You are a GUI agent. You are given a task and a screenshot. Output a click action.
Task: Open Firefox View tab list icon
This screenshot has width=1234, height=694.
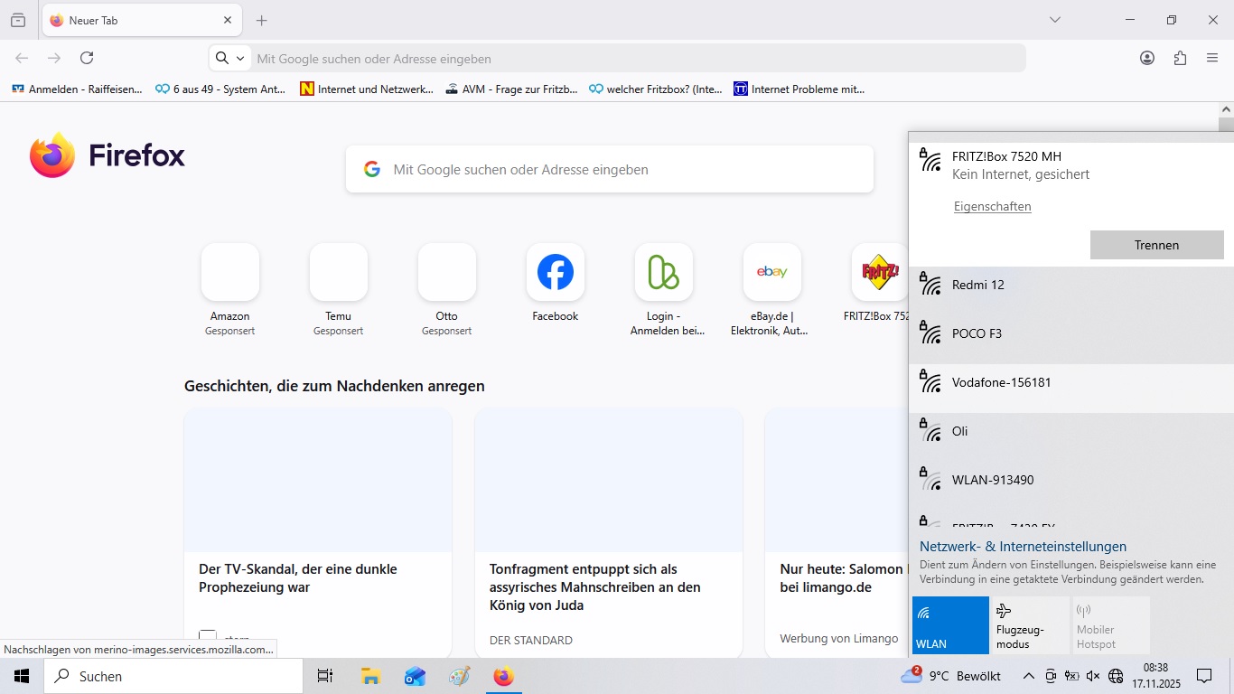[18, 20]
